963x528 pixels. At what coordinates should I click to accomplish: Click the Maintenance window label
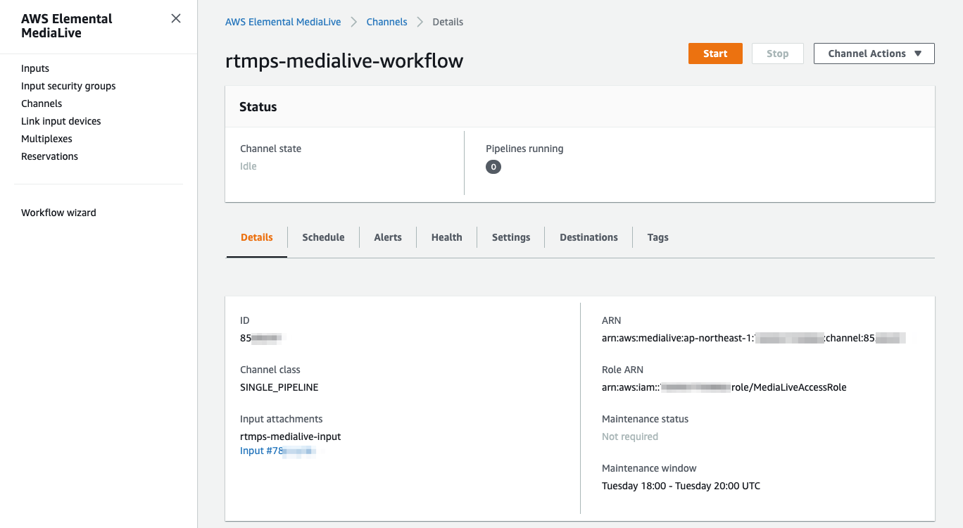click(649, 468)
